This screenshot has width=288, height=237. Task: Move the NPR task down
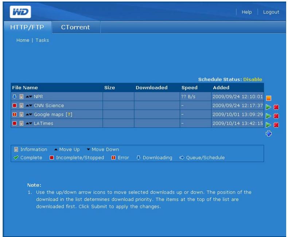pos(31,96)
